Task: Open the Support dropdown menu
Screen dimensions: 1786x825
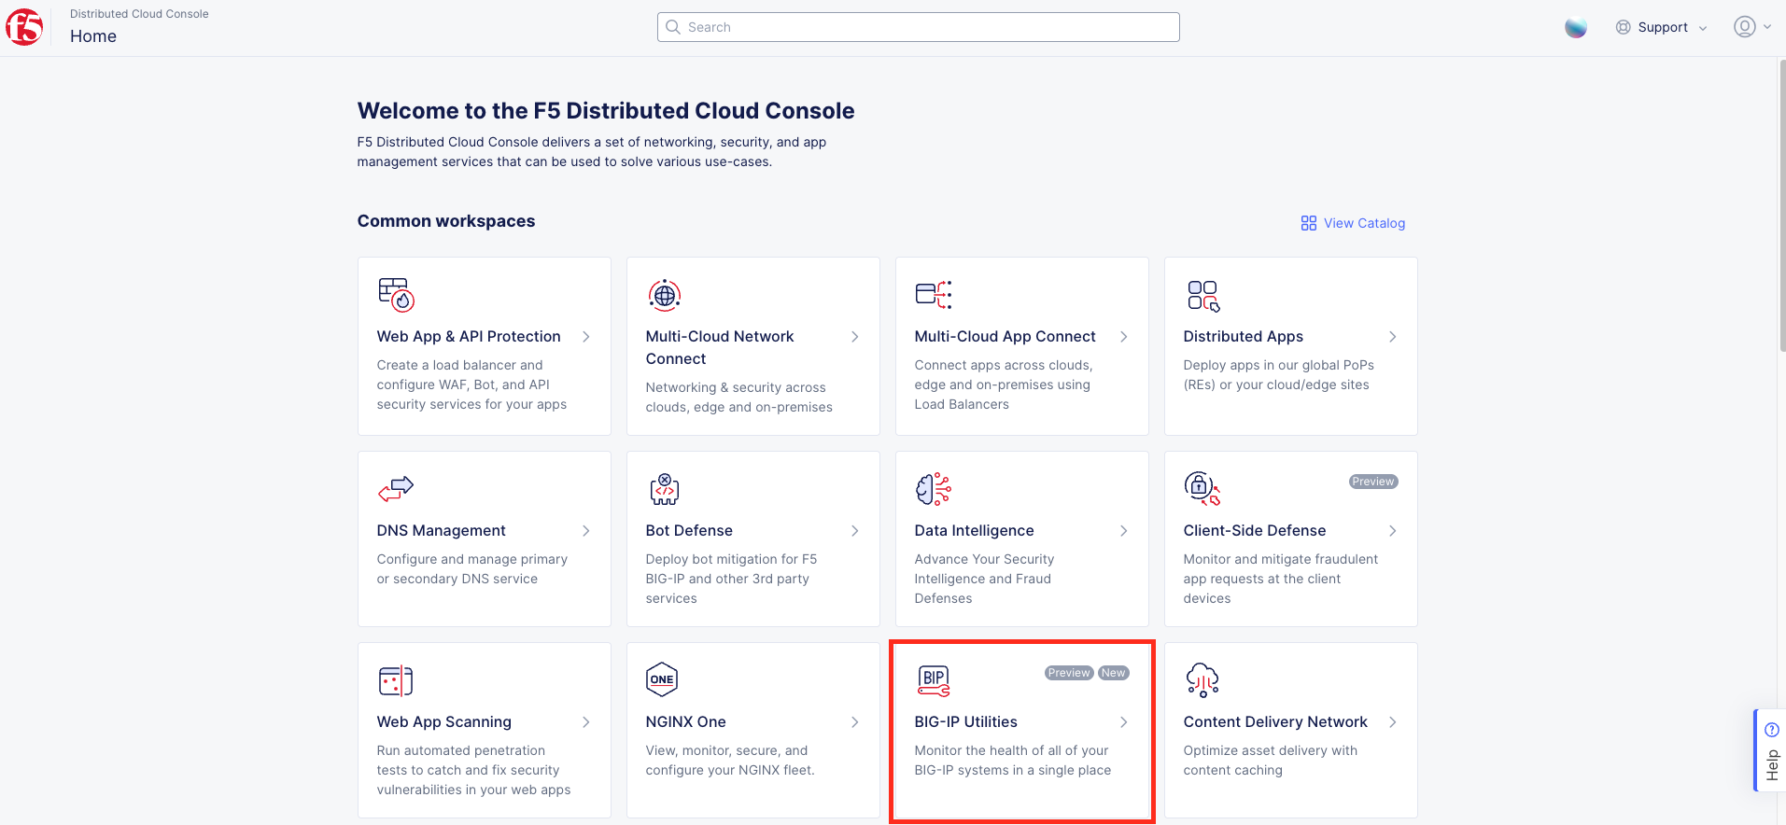Action: [x=1662, y=27]
